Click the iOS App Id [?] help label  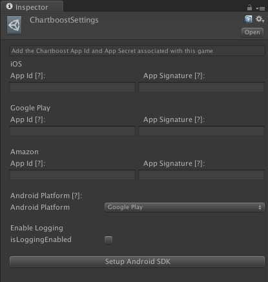28,76
